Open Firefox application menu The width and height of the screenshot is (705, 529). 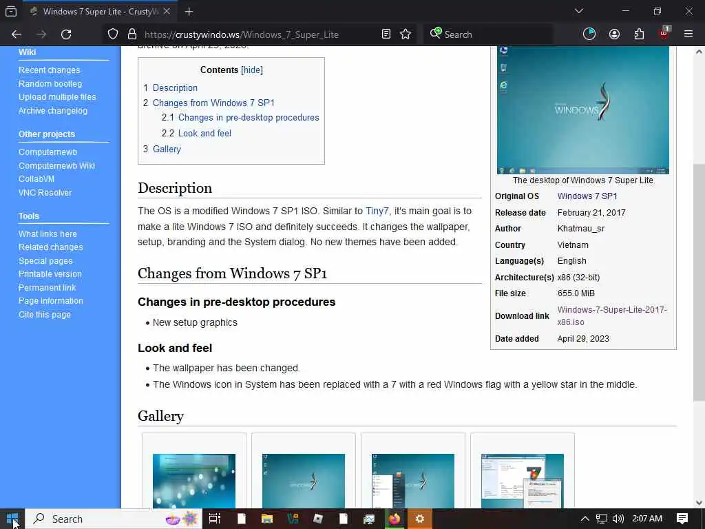(688, 34)
